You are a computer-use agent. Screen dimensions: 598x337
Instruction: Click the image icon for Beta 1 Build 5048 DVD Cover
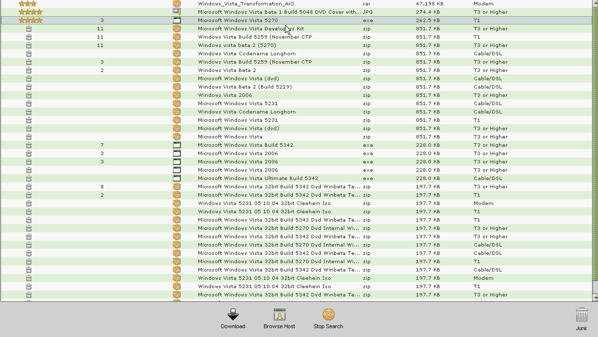click(x=177, y=12)
